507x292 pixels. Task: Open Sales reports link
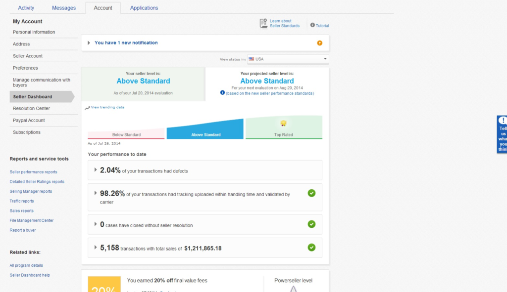(x=22, y=210)
